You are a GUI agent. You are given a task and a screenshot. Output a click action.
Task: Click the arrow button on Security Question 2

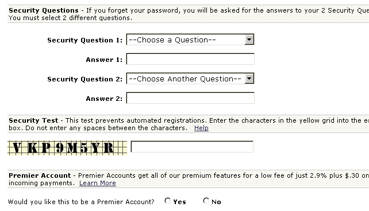pyautogui.click(x=249, y=79)
